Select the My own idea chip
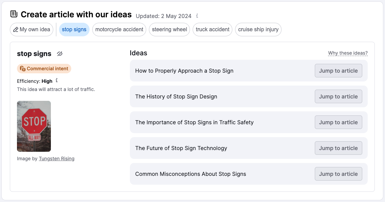This screenshot has height=202, width=385. 32,30
